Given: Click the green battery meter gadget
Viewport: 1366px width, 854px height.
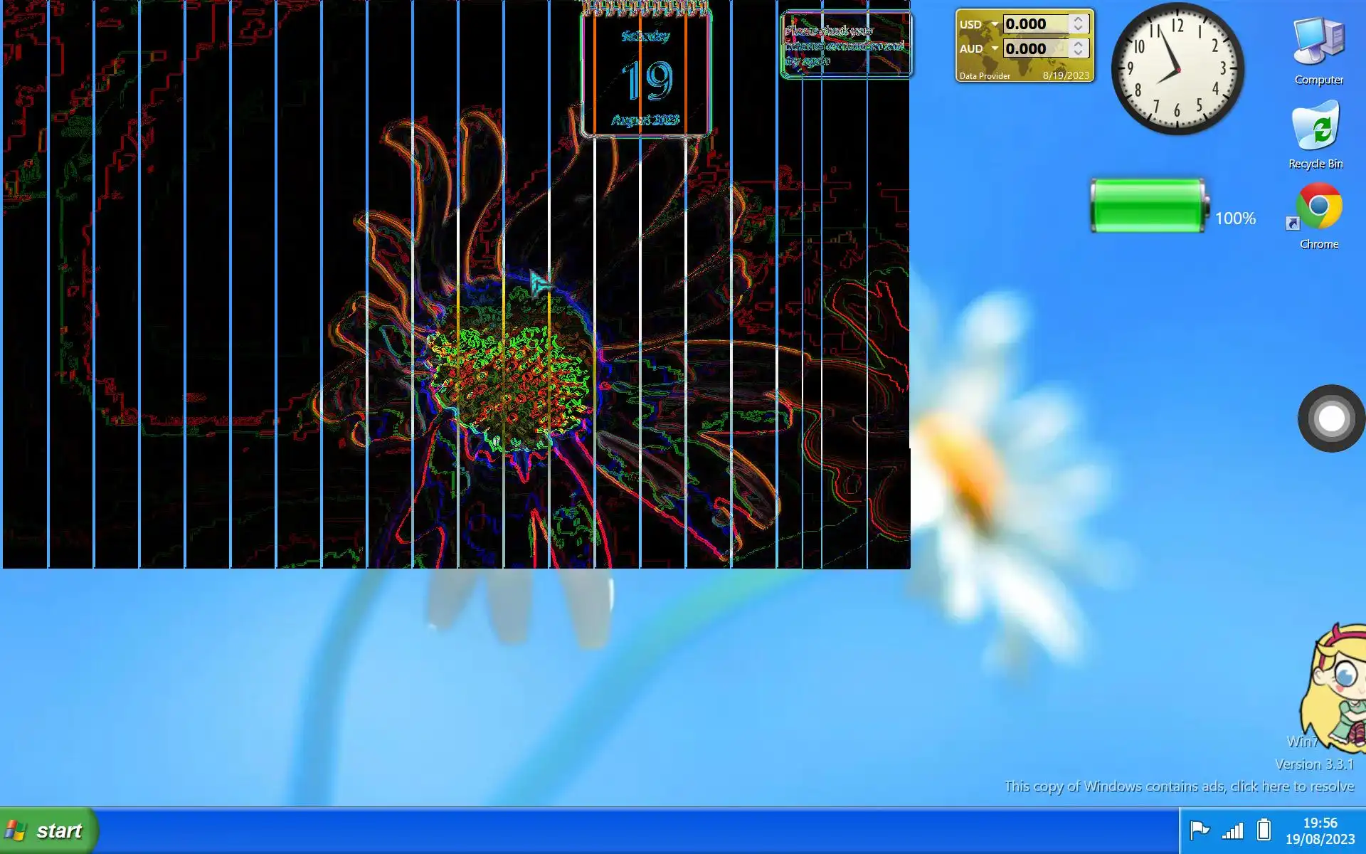Looking at the screenshot, I should click(1148, 206).
